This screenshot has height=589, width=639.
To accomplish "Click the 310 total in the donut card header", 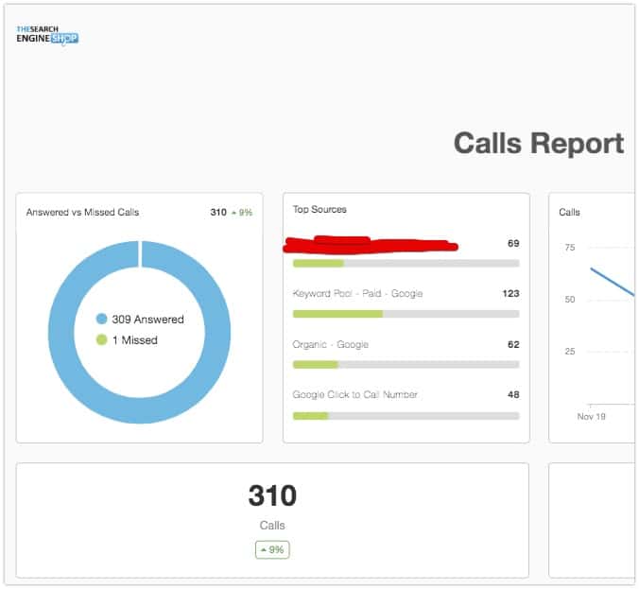I will click(218, 213).
